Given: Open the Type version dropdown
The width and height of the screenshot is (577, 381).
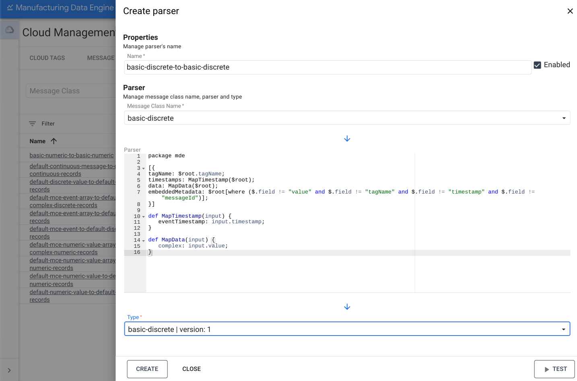Looking at the screenshot, I should (563, 329).
